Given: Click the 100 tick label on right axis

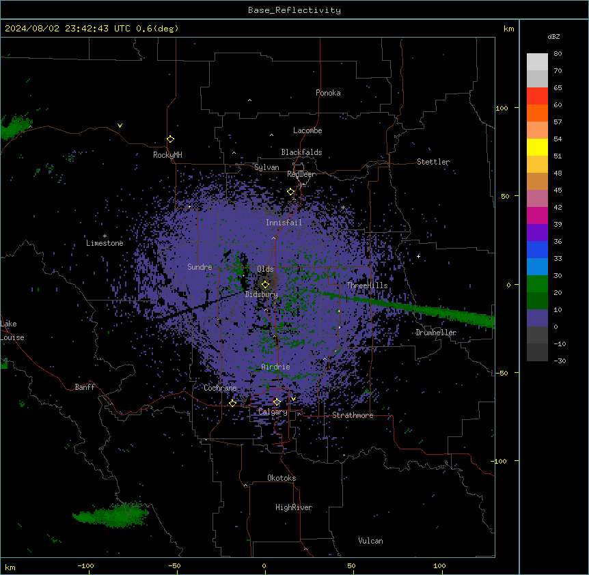Looking at the screenshot, I should (502, 108).
